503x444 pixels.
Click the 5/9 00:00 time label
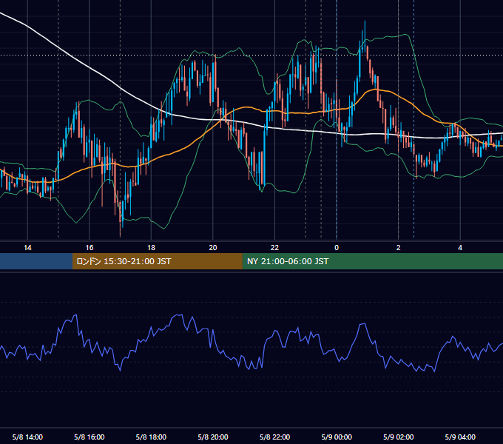[x=337, y=437]
